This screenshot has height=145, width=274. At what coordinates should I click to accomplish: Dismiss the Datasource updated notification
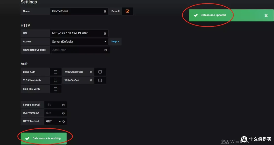[266, 16]
